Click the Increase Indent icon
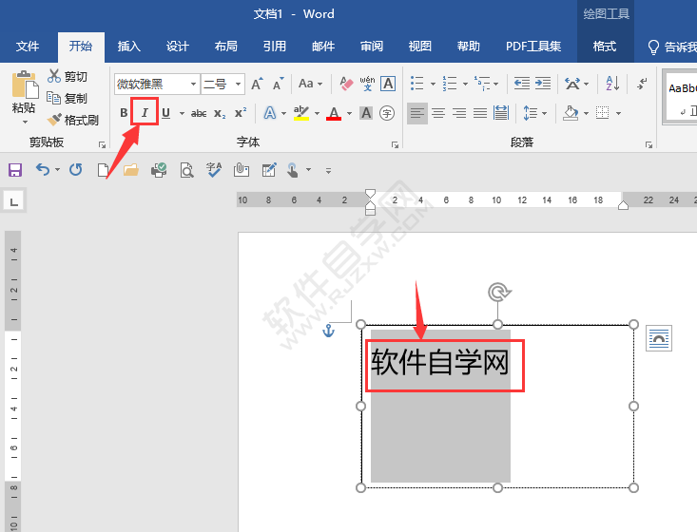This screenshot has width=697, height=532. 543,84
